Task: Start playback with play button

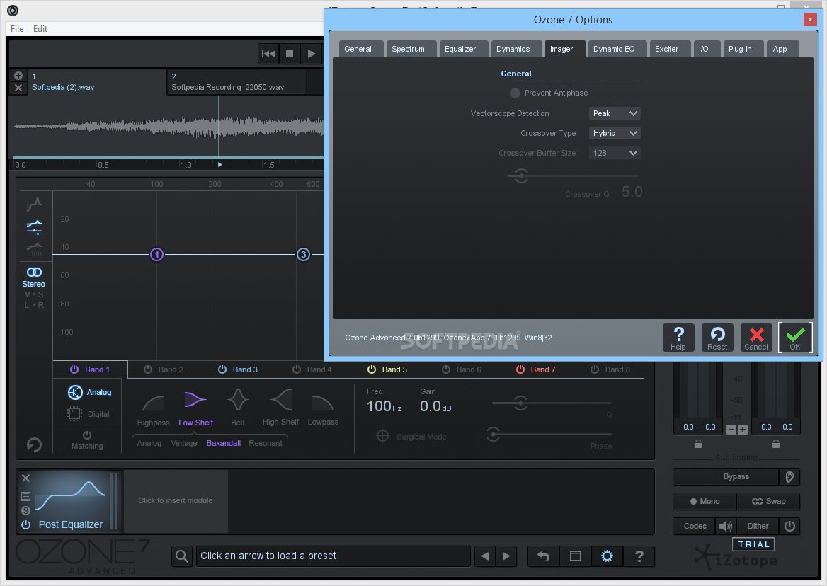Action: pyautogui.click(x=311, y=54)
